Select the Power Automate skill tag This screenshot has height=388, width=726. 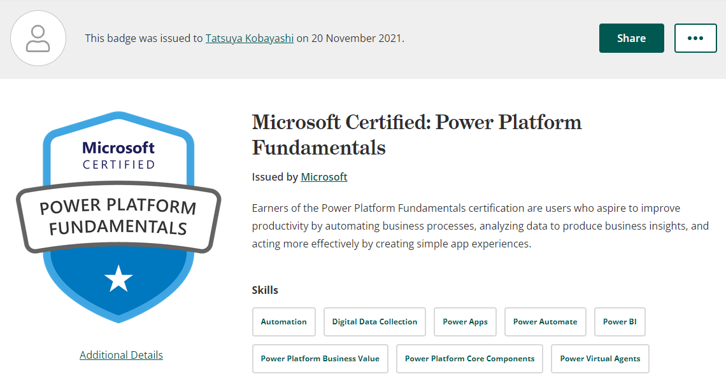click(x=545, y=322)
